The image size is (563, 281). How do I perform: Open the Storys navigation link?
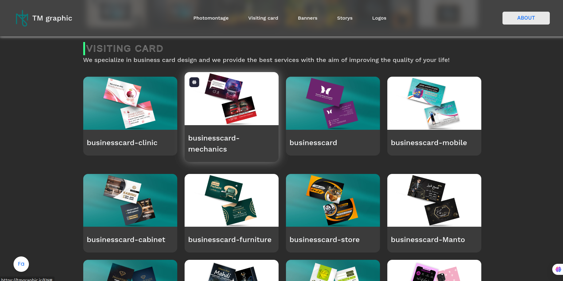click(345, 18)
